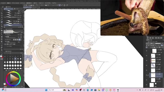Click the Redo arrow in the command bar
164x92 pixels.
[39, 5]
